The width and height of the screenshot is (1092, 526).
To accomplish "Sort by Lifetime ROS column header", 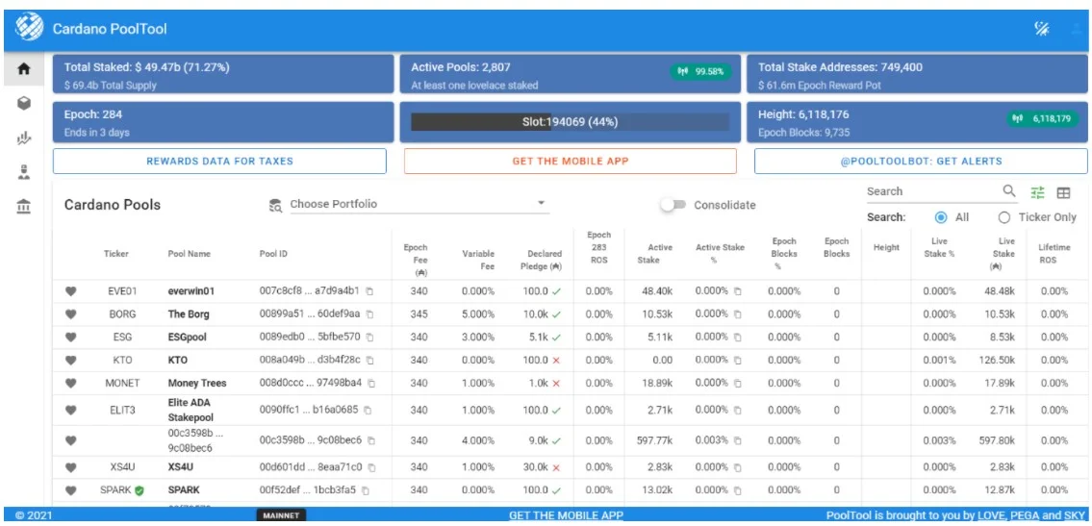I will (1054, 253).
